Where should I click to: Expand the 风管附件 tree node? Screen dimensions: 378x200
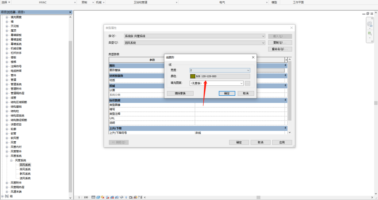click(7, 183)
